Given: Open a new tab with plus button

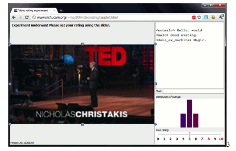Looking at the screenshot, I should point(61,11).
